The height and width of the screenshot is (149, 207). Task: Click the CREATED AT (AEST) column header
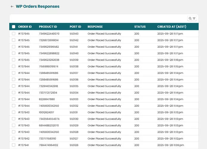(x=172, y=27)
